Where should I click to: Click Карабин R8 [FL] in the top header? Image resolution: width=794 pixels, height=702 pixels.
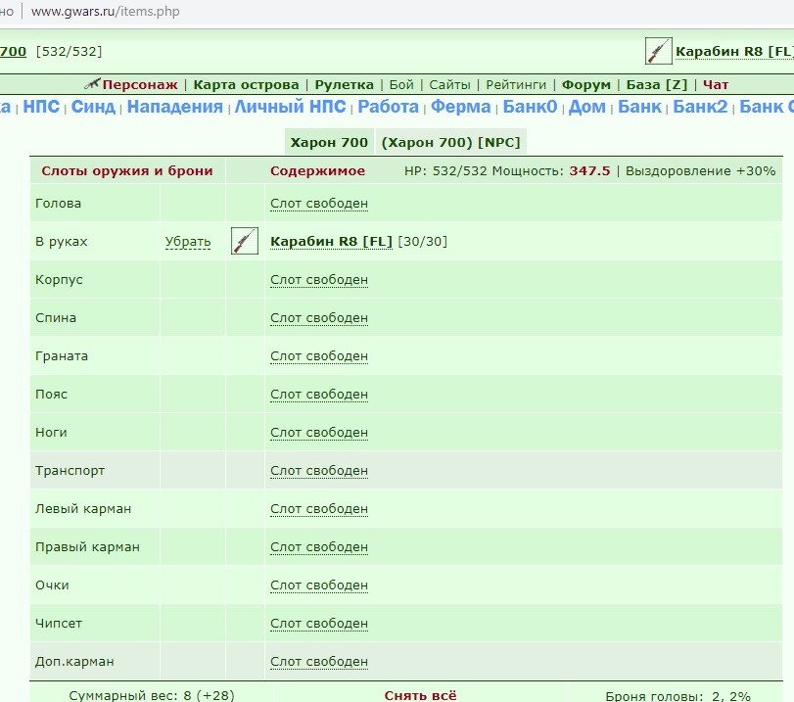(733, 52)
